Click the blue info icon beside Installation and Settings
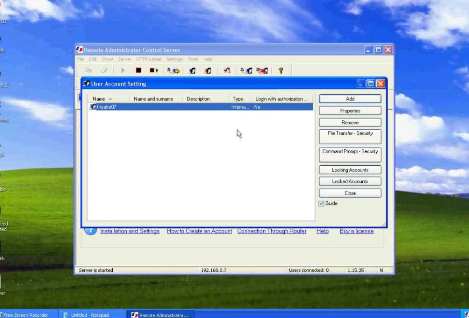Screen dimensions: 469x318 pos(90,231)
